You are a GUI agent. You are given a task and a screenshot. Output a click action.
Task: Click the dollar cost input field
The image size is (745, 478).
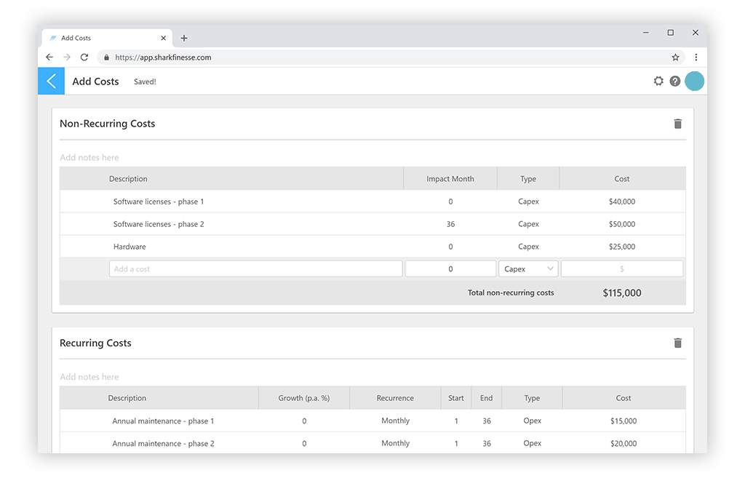point(621,269)
